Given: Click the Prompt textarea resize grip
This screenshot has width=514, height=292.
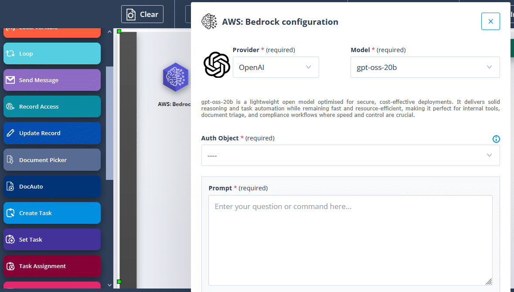Looking at the screenshot, I should 488,282.
